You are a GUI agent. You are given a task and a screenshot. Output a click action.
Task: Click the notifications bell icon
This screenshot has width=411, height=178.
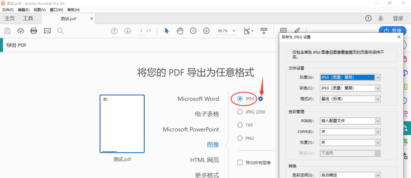(381, 18)
